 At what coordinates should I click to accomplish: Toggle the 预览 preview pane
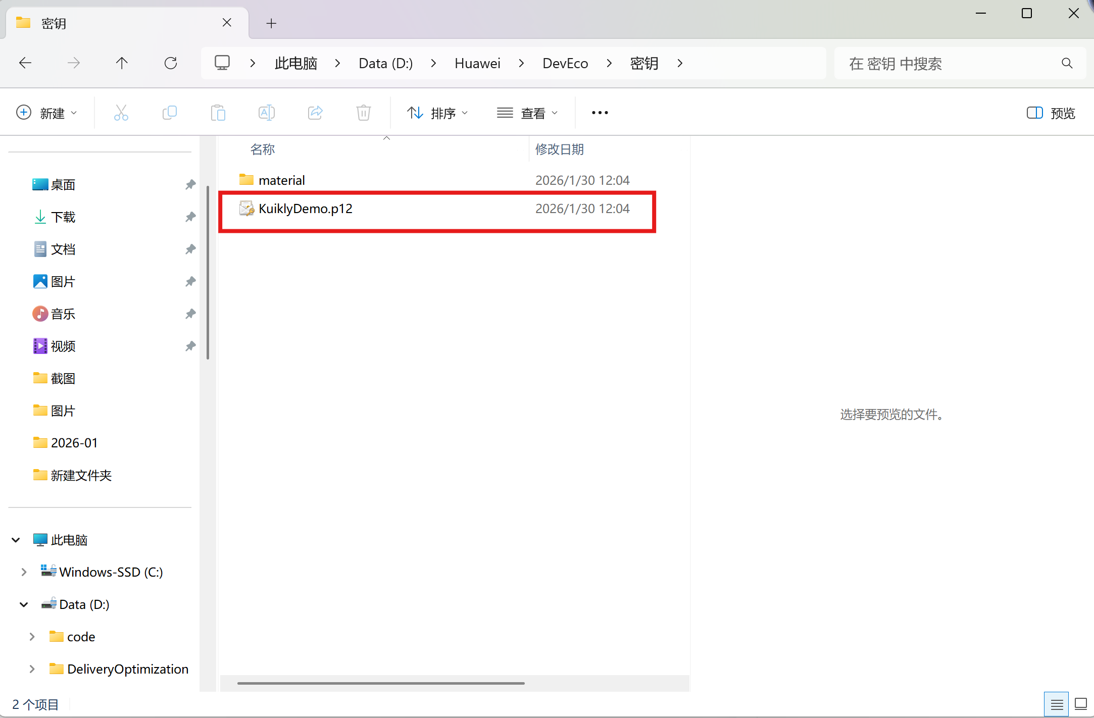click(x=1051, y=113)
